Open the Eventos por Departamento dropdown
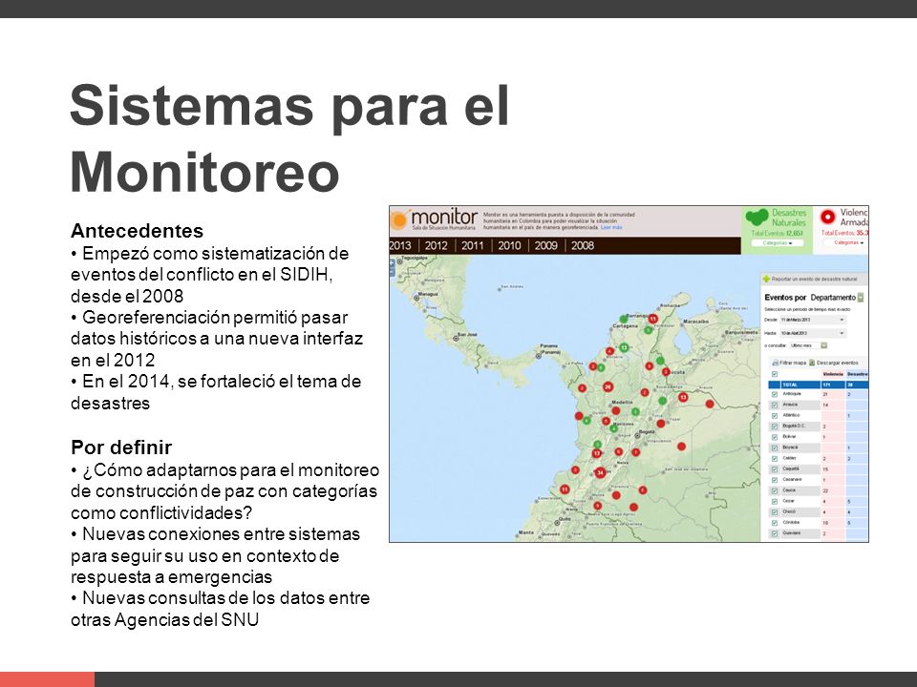 coord(861,298)
